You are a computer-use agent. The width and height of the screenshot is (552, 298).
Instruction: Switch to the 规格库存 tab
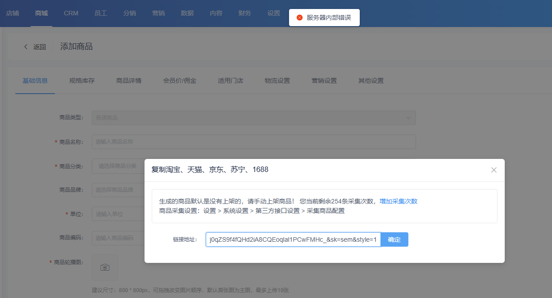tap(82, 81)
